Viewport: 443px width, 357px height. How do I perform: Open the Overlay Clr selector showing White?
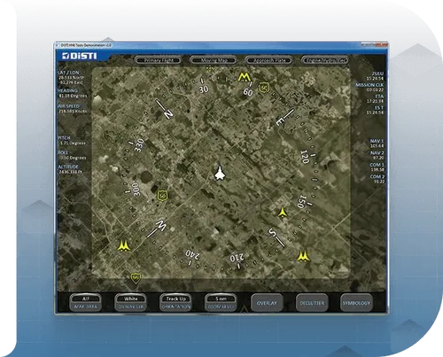(130, 302)
